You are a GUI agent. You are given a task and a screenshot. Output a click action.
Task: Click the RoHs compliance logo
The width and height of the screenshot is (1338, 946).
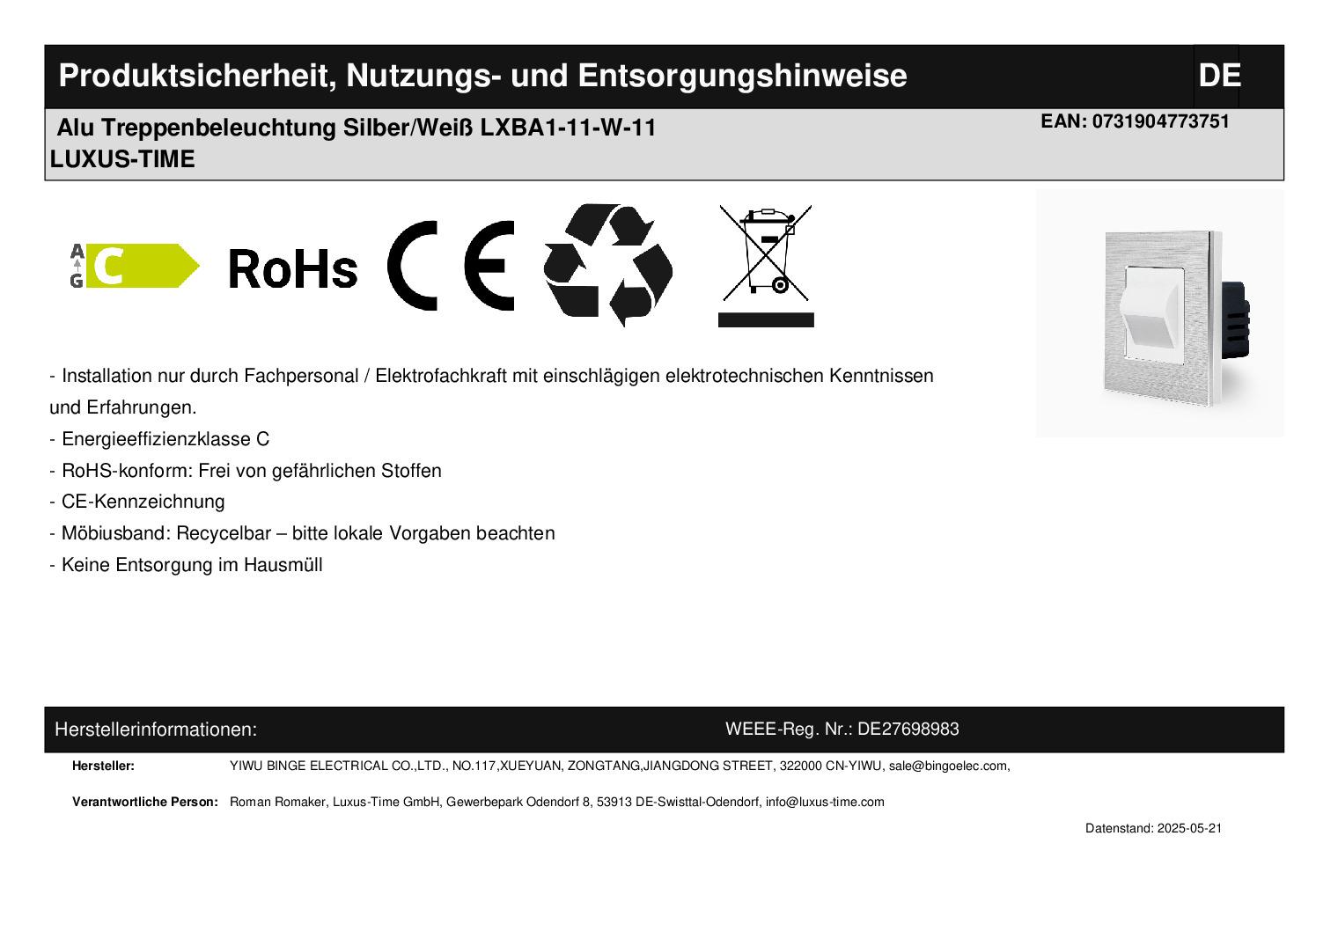pos(293,268)
